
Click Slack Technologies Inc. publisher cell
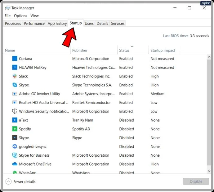pyautogui.click(x=91, y=76)
